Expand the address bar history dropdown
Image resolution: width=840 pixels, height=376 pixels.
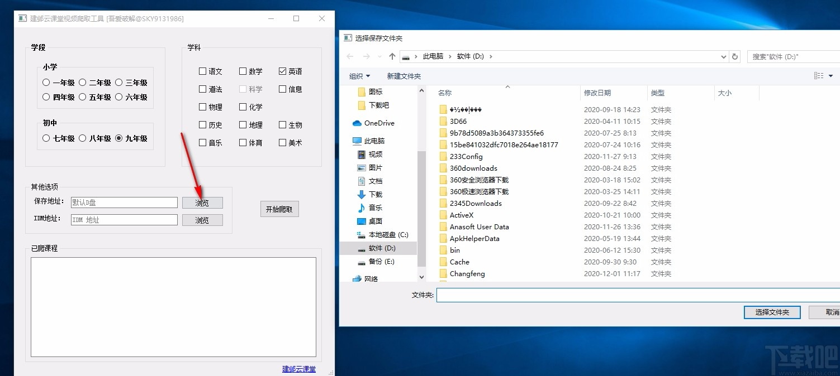[723, 56]
